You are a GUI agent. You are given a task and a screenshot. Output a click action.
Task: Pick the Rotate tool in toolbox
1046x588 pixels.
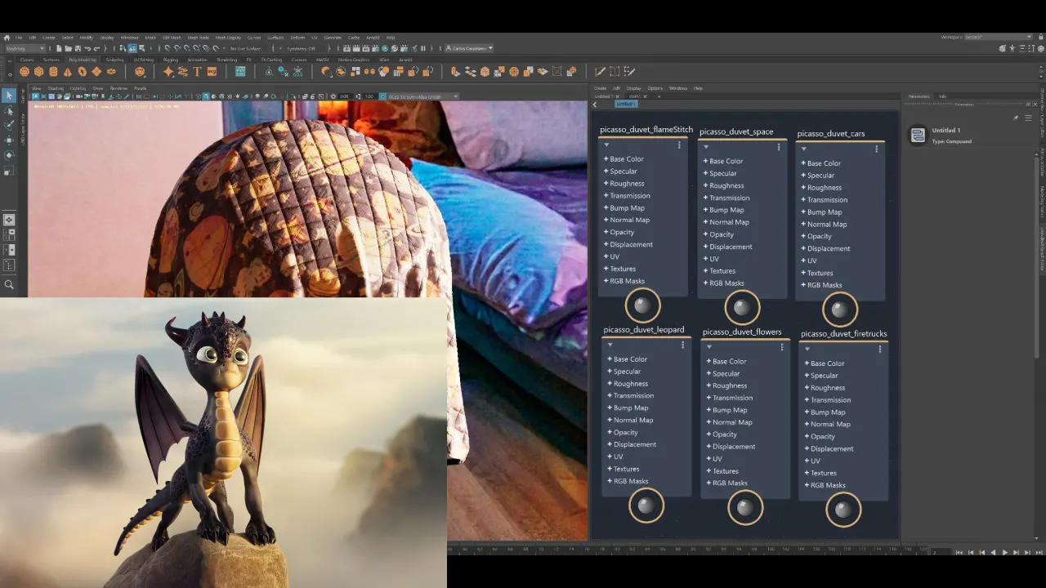click(x=9, y=155)
